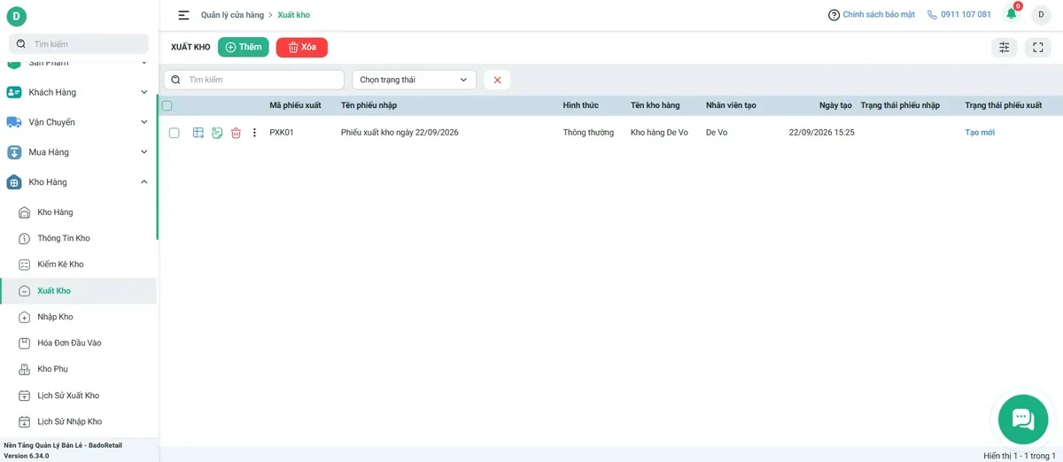Click the Vận Chuyển truck icon

pos(14,122)
